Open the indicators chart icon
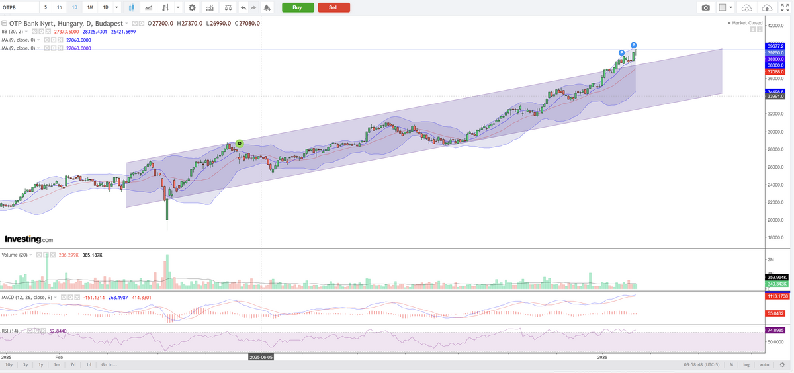The image size is (794, 373). coord(210,7)
